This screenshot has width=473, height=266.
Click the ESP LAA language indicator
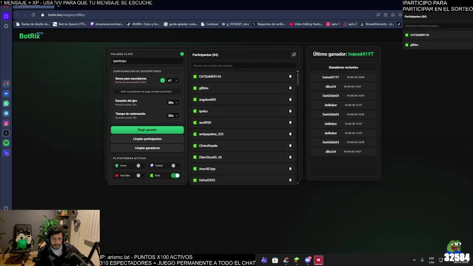tap(432, 260)
